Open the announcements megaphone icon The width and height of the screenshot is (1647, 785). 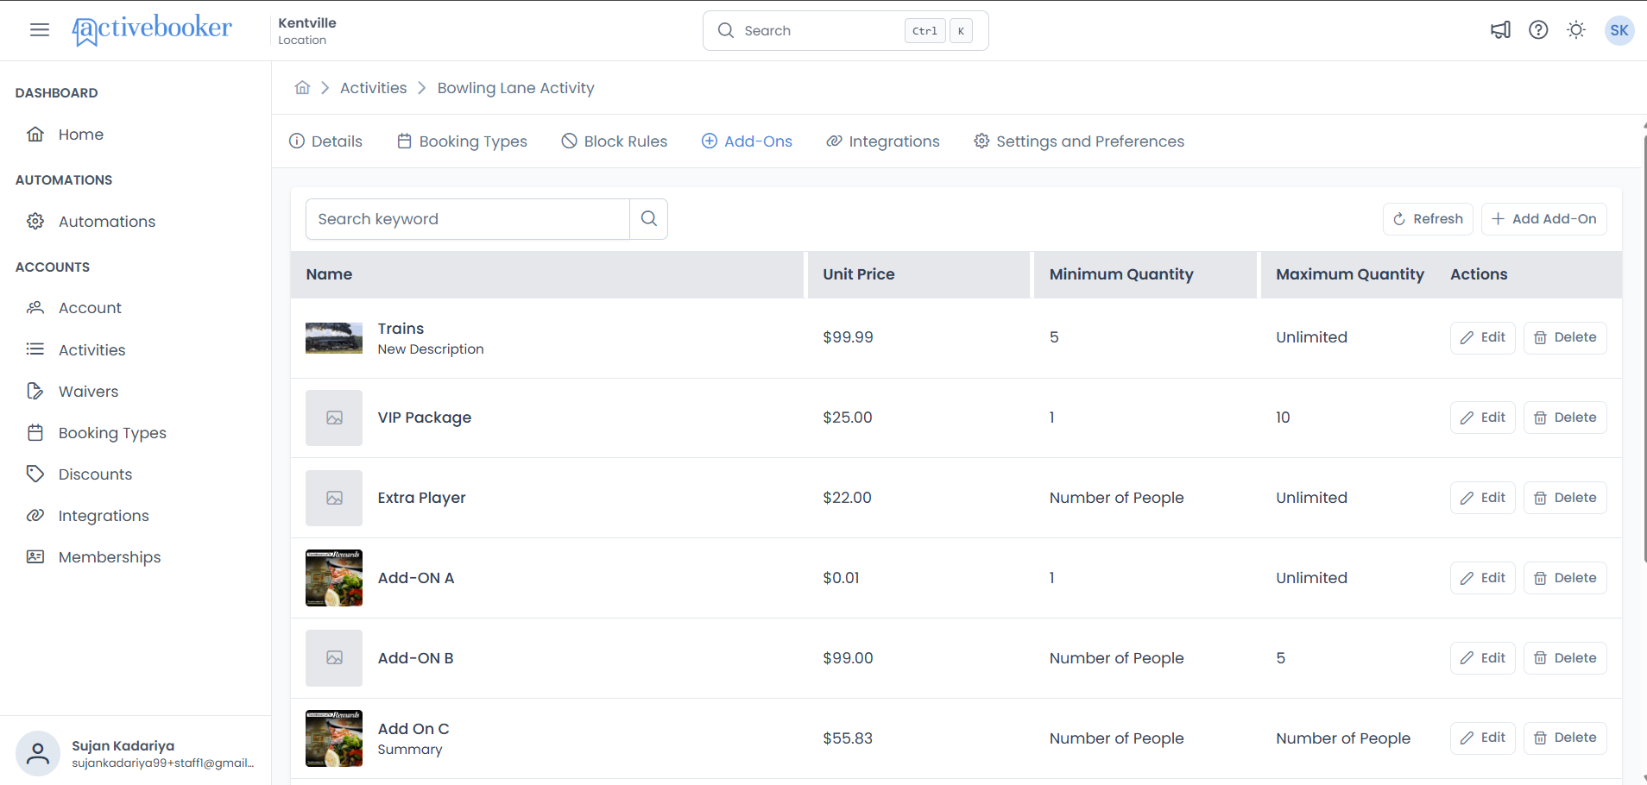[x=1500, y=30]
